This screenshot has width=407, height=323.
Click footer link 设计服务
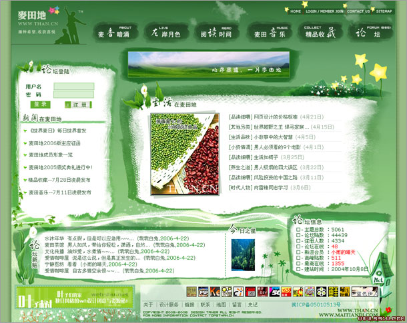(x=169, y=305)
